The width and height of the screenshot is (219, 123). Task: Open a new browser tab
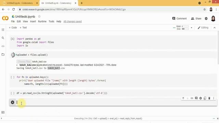[81, 3]
